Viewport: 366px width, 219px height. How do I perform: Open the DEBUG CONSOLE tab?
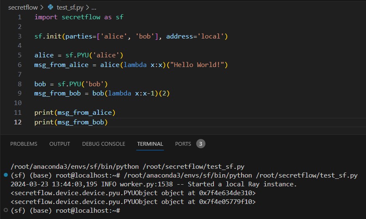(104, 144)
